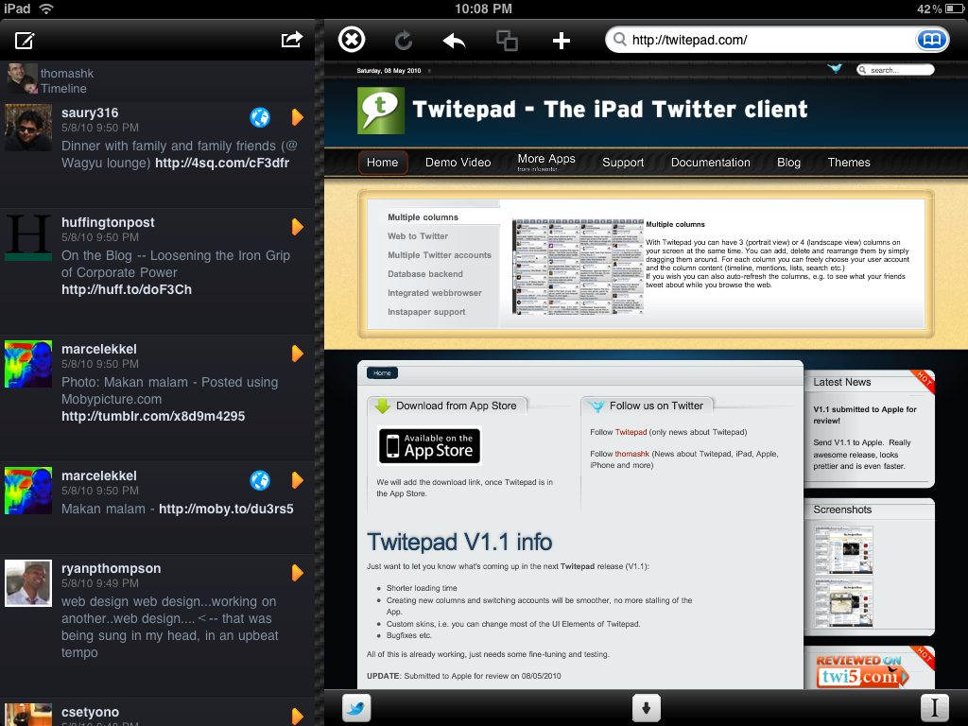Click the multiple columns screenshot image

(x=578, y=267)
